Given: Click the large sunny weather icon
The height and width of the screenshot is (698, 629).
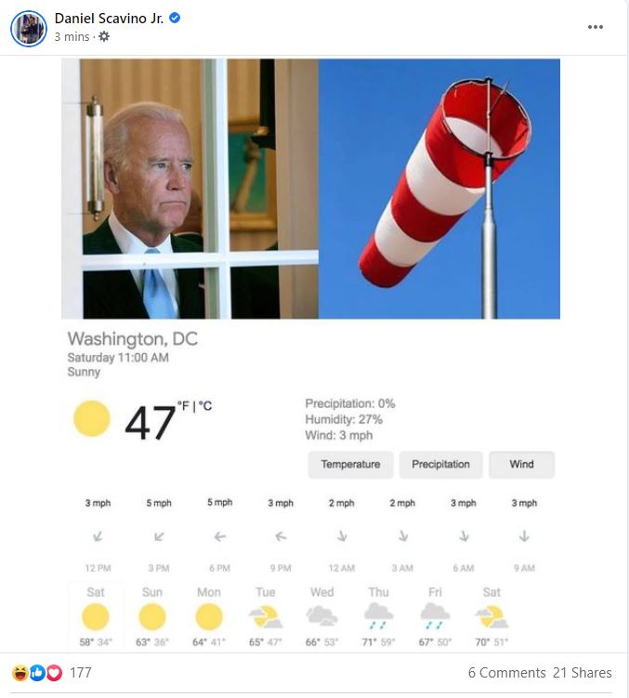Looking at the screenshot, I should pyautogui.click(x=92, y=418).
